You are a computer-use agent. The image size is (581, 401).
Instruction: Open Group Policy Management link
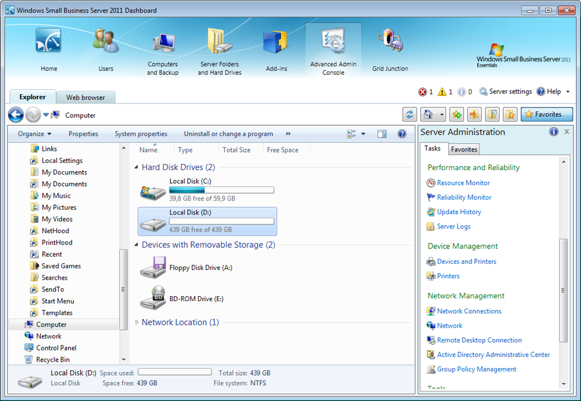[x=477, y=369]
